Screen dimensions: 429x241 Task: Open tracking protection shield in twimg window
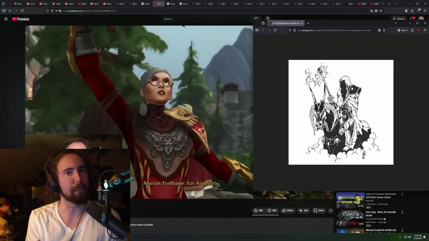(290, 30)
